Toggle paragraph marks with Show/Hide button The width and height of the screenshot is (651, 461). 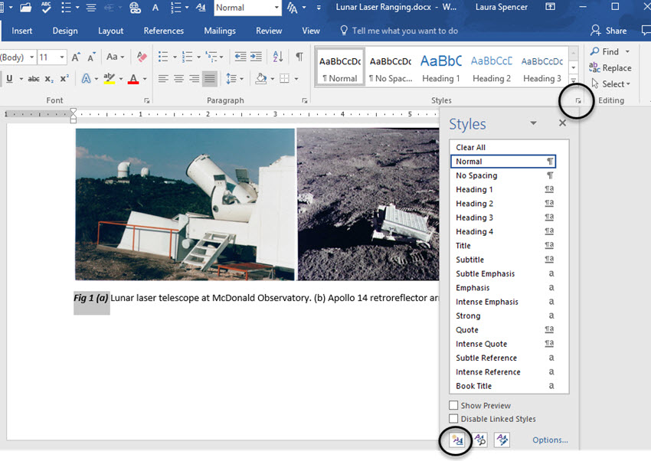coord(299,57)
